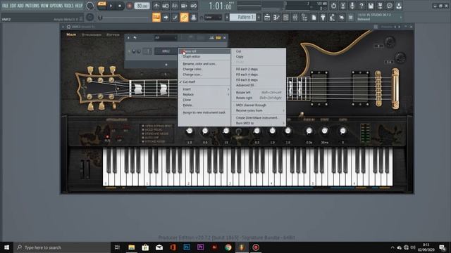Open the Plugin picker plug icon

[x=323, y=18]
